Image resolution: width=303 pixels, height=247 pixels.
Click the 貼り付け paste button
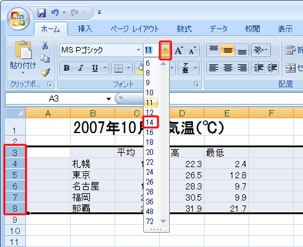coord(23,57)
